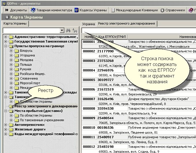Click code 25483198 in row 000012
Viewport: 196px width, 153px height.
pos(105,147)
